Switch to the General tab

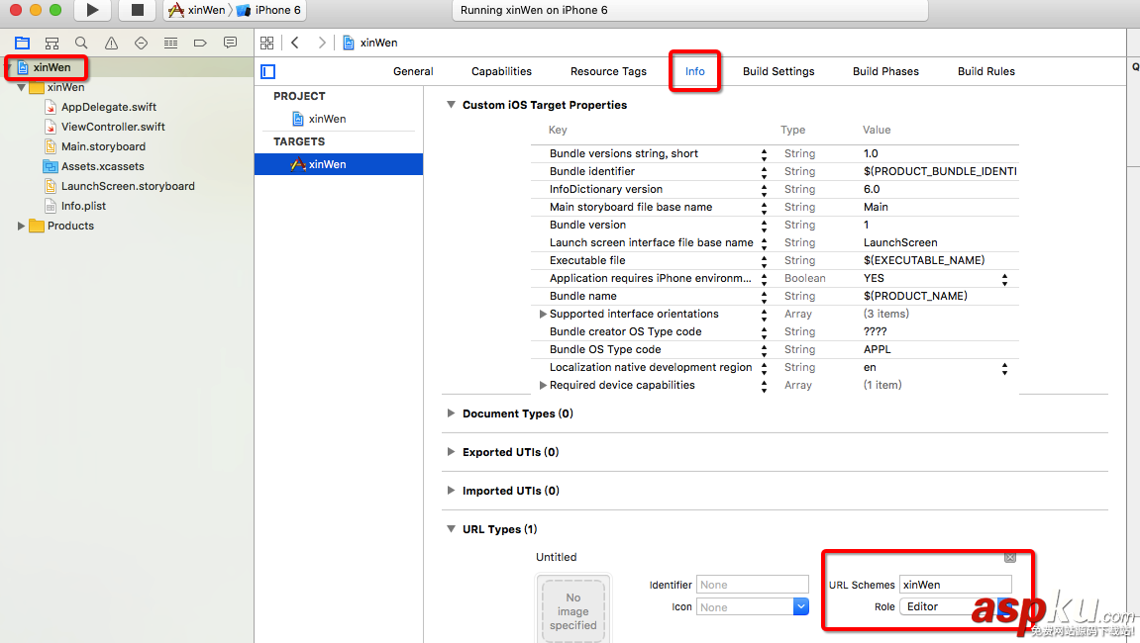(413, 71)
